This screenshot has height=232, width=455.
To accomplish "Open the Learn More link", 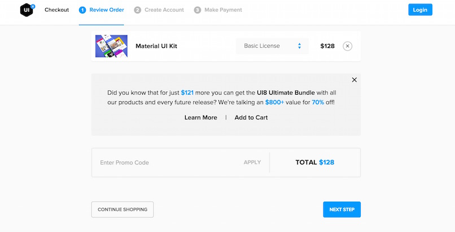I will [200, 118].
